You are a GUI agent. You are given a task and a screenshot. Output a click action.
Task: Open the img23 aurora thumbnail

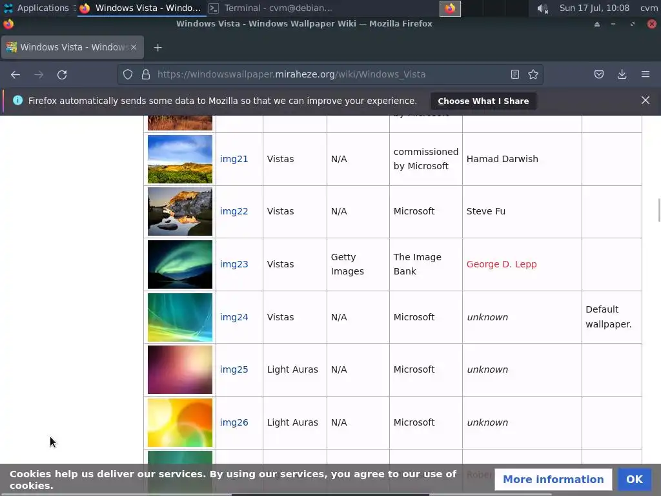click(x=180, y=264)
